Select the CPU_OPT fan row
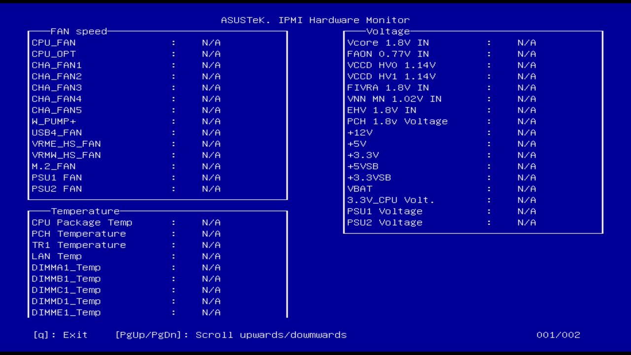 [53, 54]
